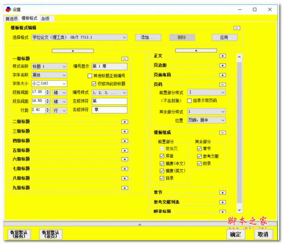Expand the 五级标题 section
Screen dimensions: 283x244
(x=125, y=150)
